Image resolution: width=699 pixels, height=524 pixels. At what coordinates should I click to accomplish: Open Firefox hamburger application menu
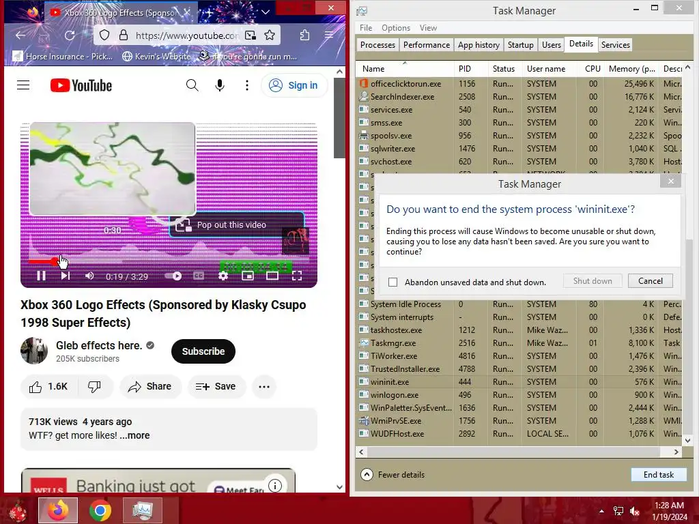click(329, 35)
